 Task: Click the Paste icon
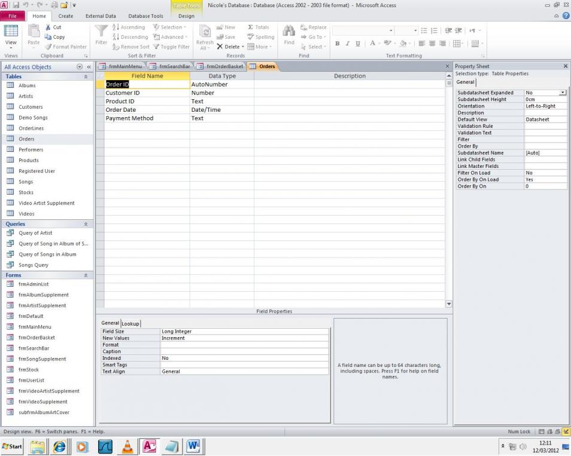pos(34,31)
